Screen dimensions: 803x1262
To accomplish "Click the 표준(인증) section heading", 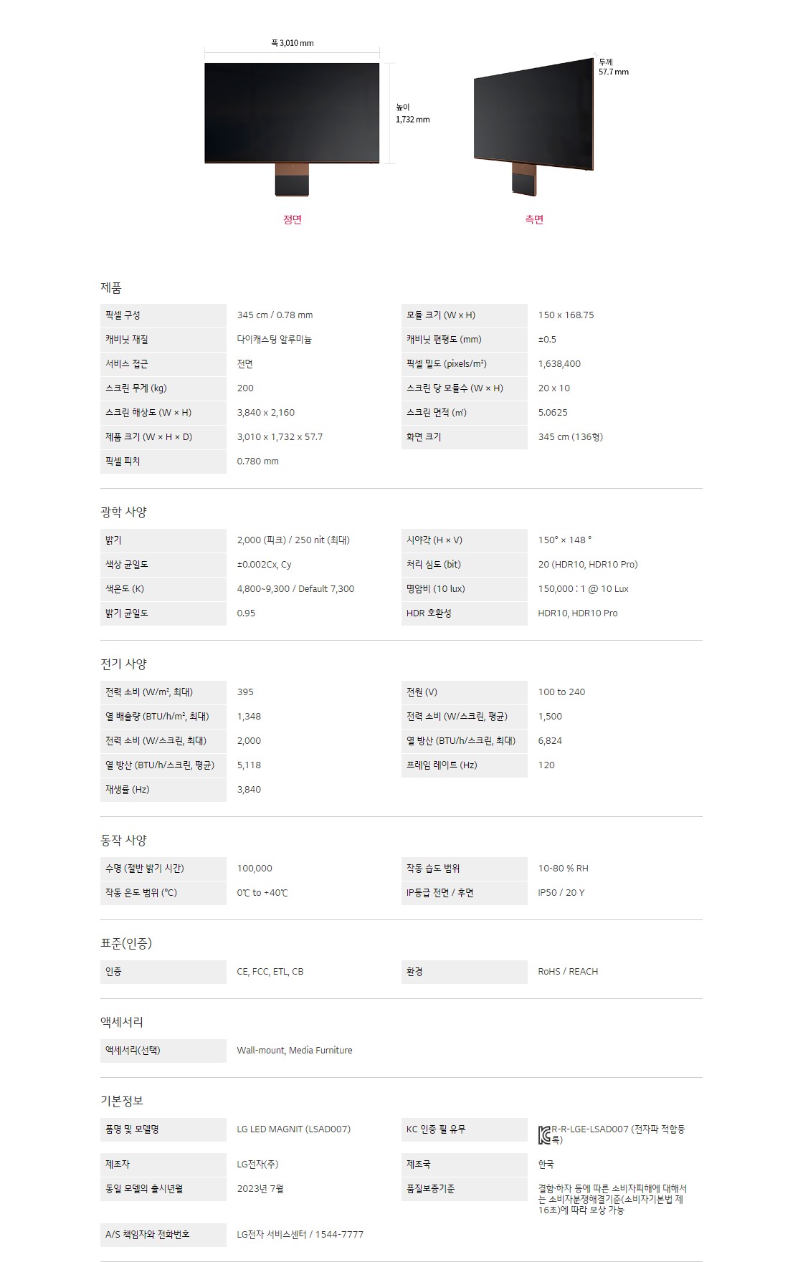I will (x=126, y=944).
